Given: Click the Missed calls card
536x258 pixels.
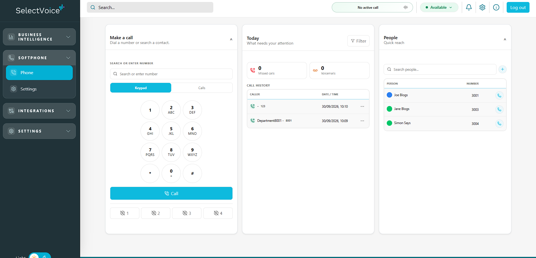Looking at the screenshot, I should pos(277,70).
